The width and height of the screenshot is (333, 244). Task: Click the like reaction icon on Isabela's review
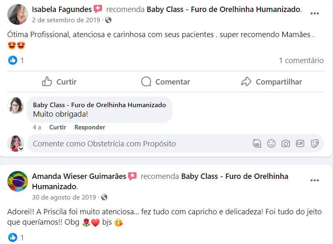(x=13, y=60)
